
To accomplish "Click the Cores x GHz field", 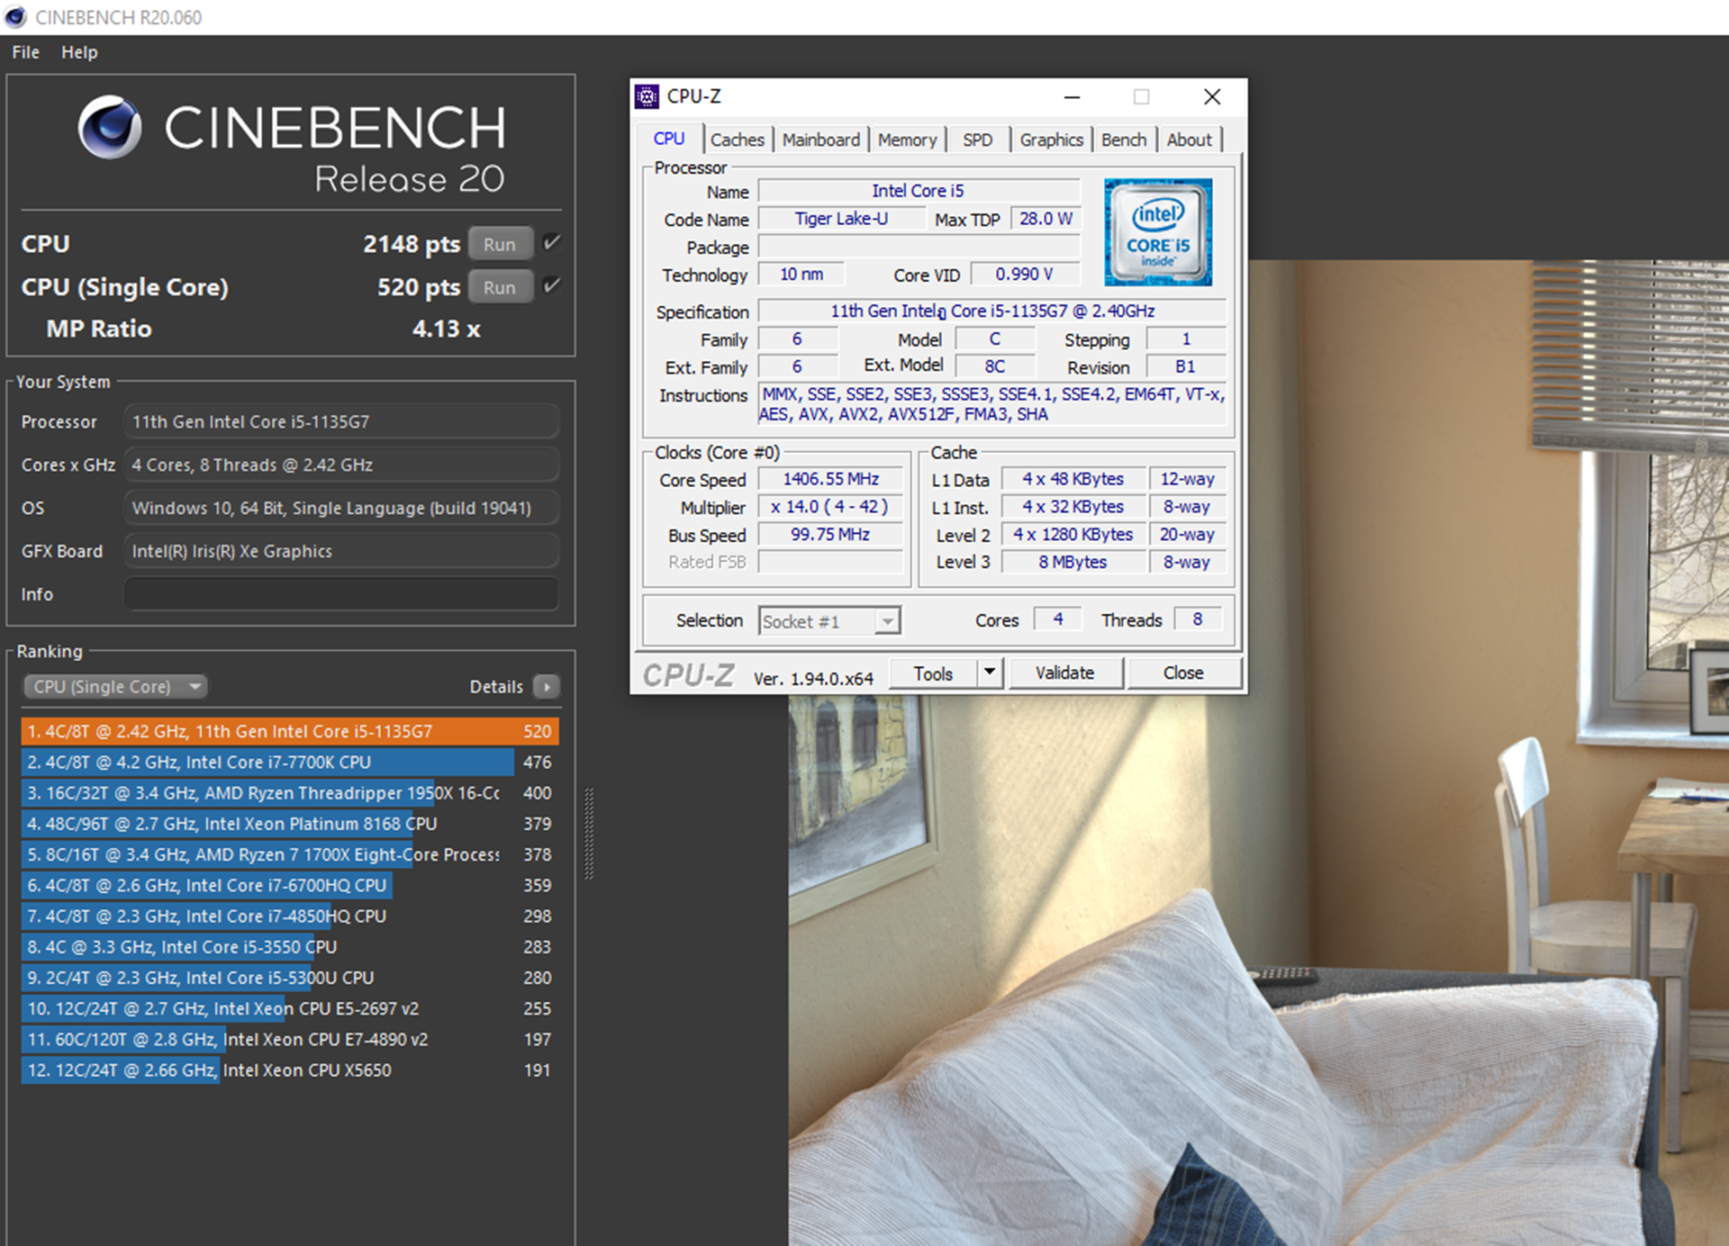I will [x=341, y=465].
